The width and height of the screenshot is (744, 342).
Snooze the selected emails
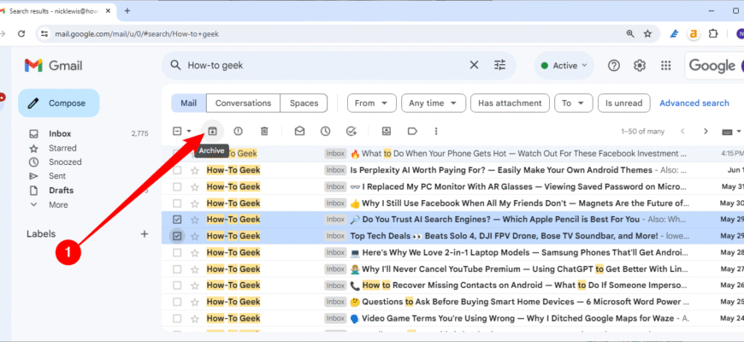[325, 132]
